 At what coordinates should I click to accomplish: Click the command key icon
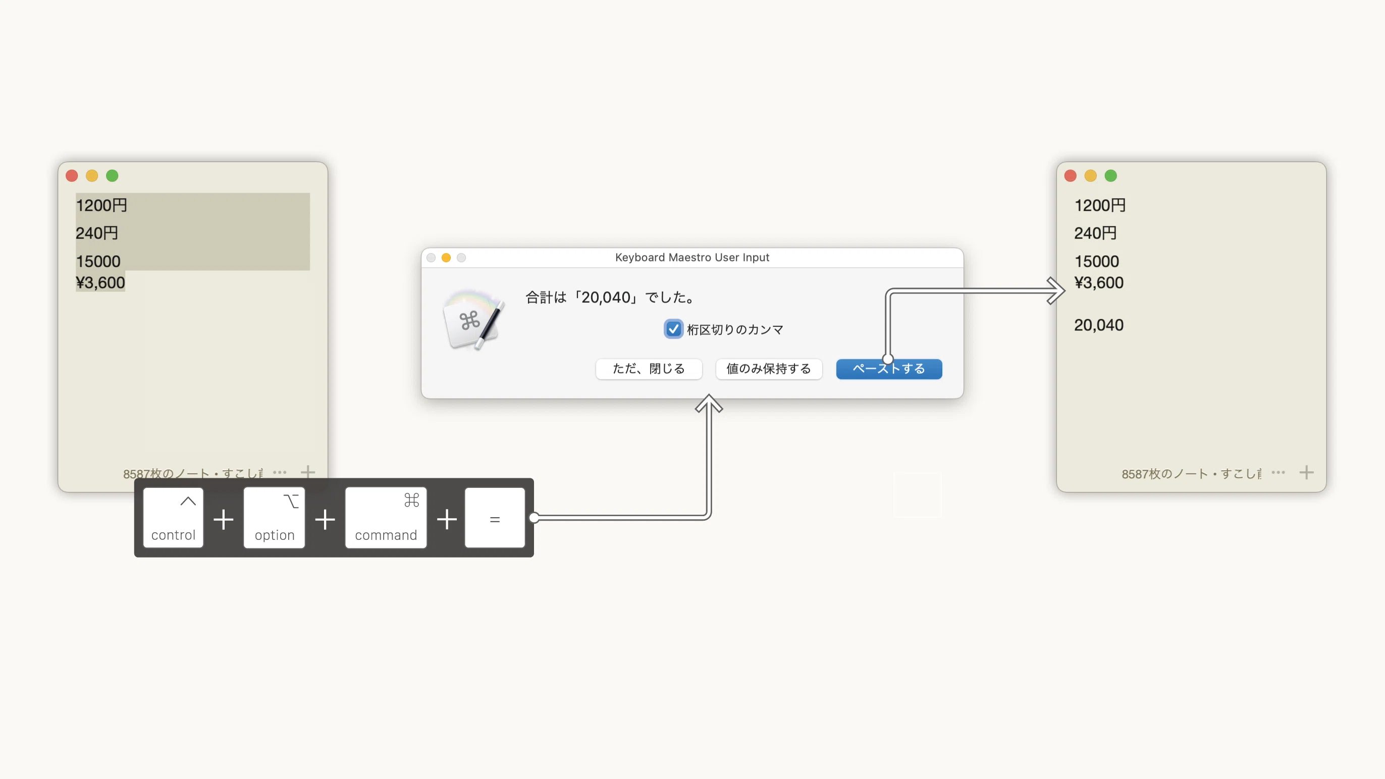(386, 518)
